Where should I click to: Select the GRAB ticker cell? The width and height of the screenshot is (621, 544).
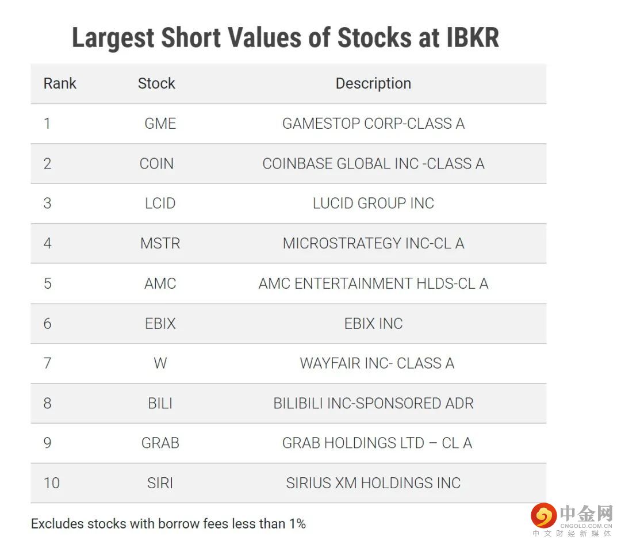tap(160, 443)
